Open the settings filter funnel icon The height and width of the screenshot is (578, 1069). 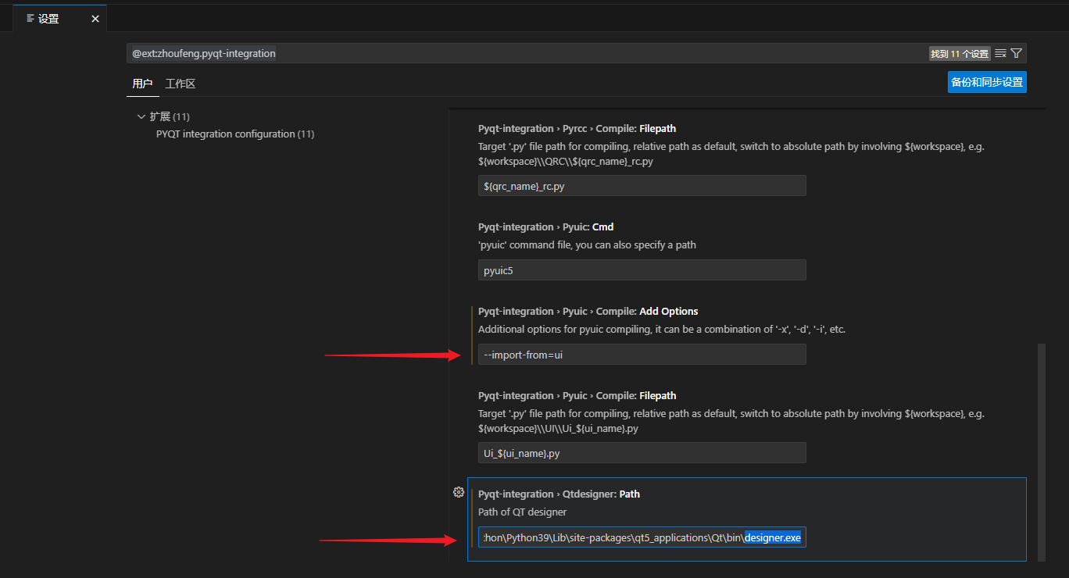tap(1016, 54)
